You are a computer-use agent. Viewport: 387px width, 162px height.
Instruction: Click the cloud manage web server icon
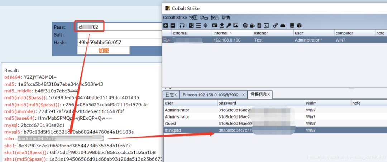[283, 25]
